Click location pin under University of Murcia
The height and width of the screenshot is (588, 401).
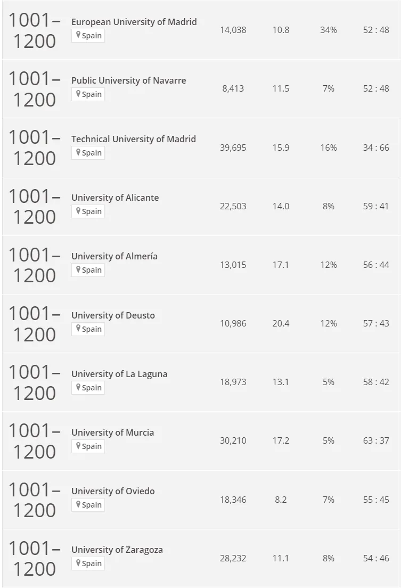click(x=78, y=445)
